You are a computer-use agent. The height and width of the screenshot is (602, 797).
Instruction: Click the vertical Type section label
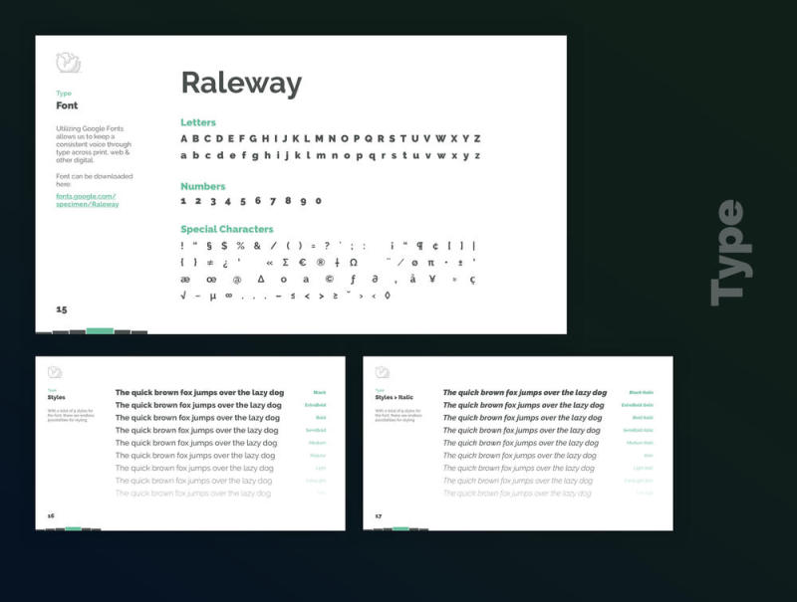[x=727, y=252]
